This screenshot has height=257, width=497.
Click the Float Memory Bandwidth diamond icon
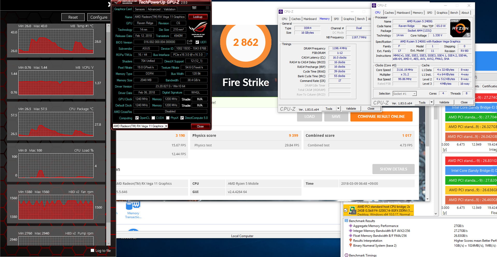click(x=351, y=235)
